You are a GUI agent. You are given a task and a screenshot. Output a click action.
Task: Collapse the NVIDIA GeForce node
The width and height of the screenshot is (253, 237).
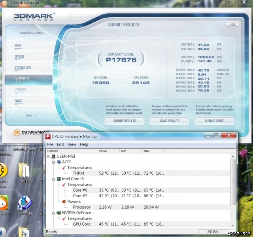pos(53,213)
